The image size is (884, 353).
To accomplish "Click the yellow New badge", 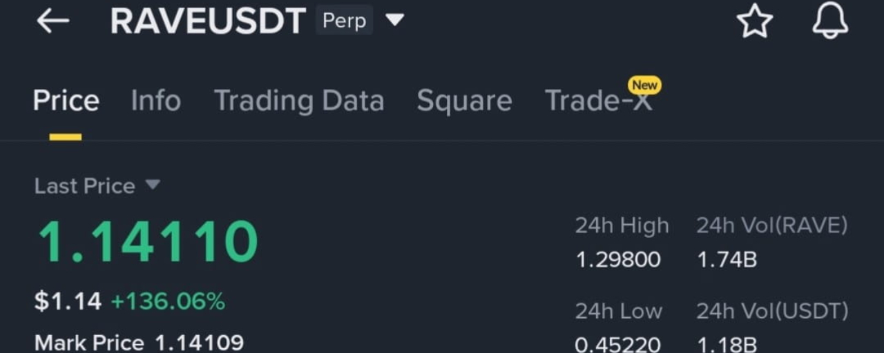I will click(x=644, y=85).
